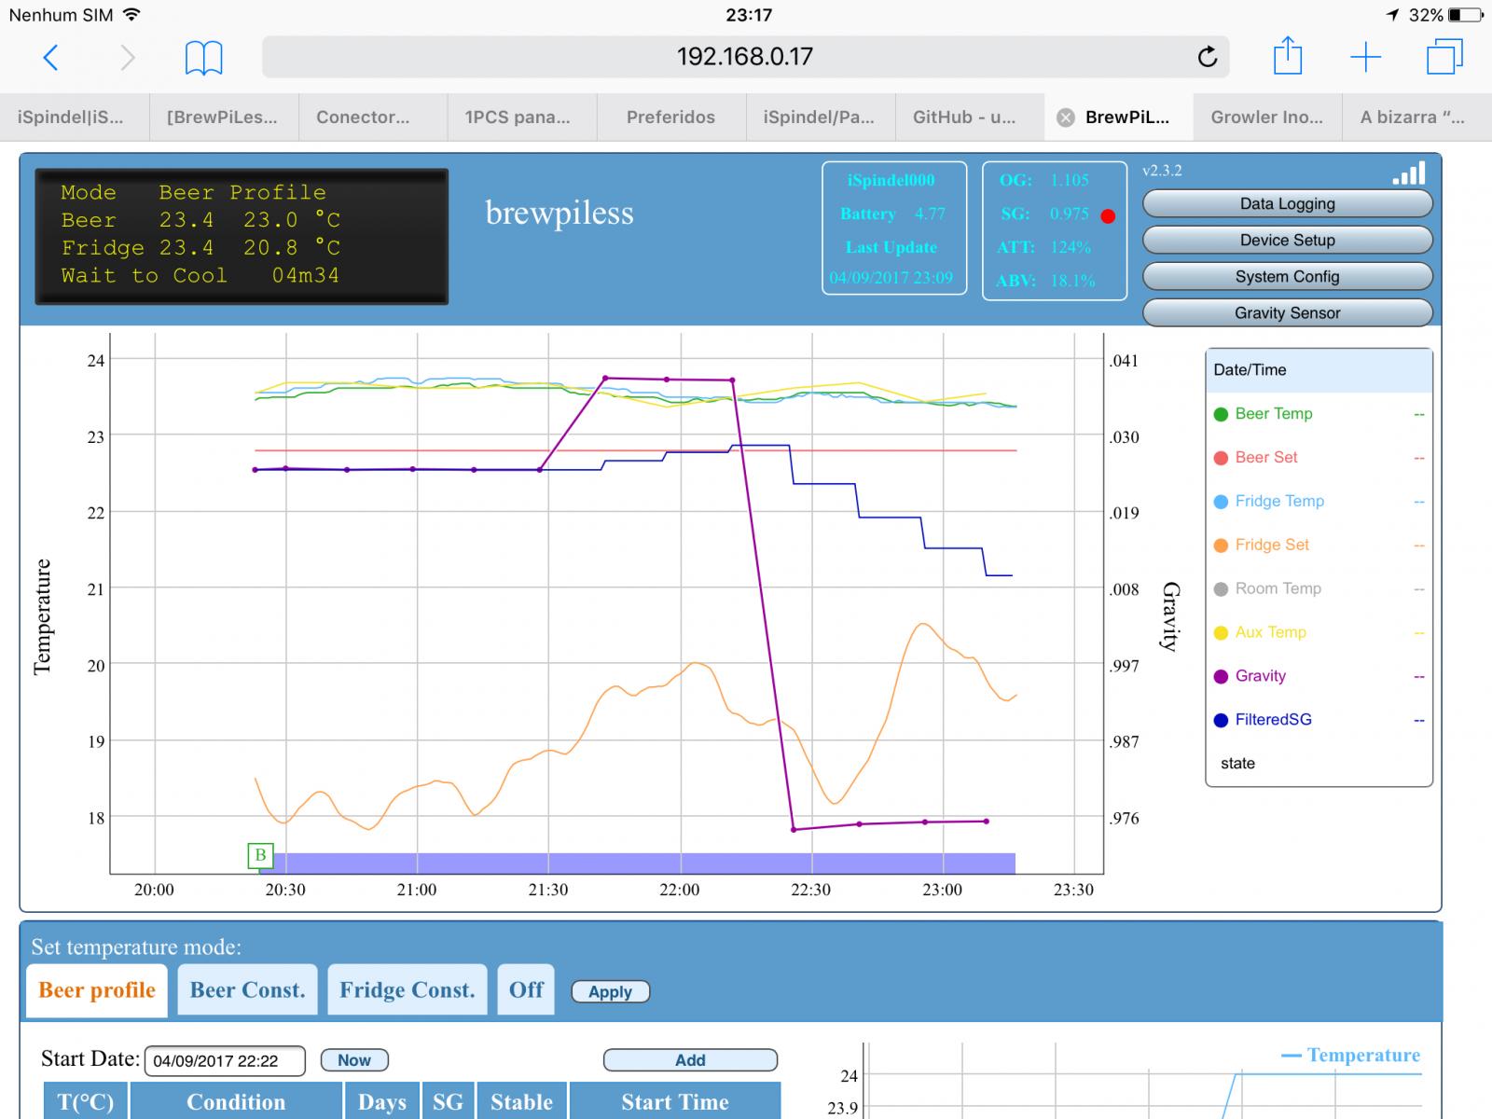This screenshot has width=1492, height=1119.
Task: Click the Now button
Action: (354, 1060)
